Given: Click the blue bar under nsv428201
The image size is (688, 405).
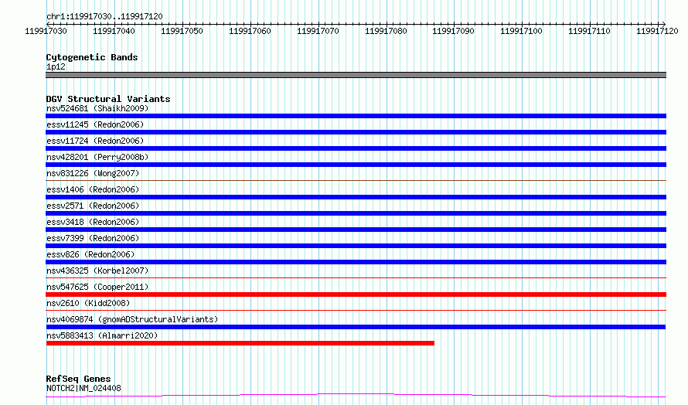Looking at the screenshot, I should pyautogui.click(x=356, y=165).
